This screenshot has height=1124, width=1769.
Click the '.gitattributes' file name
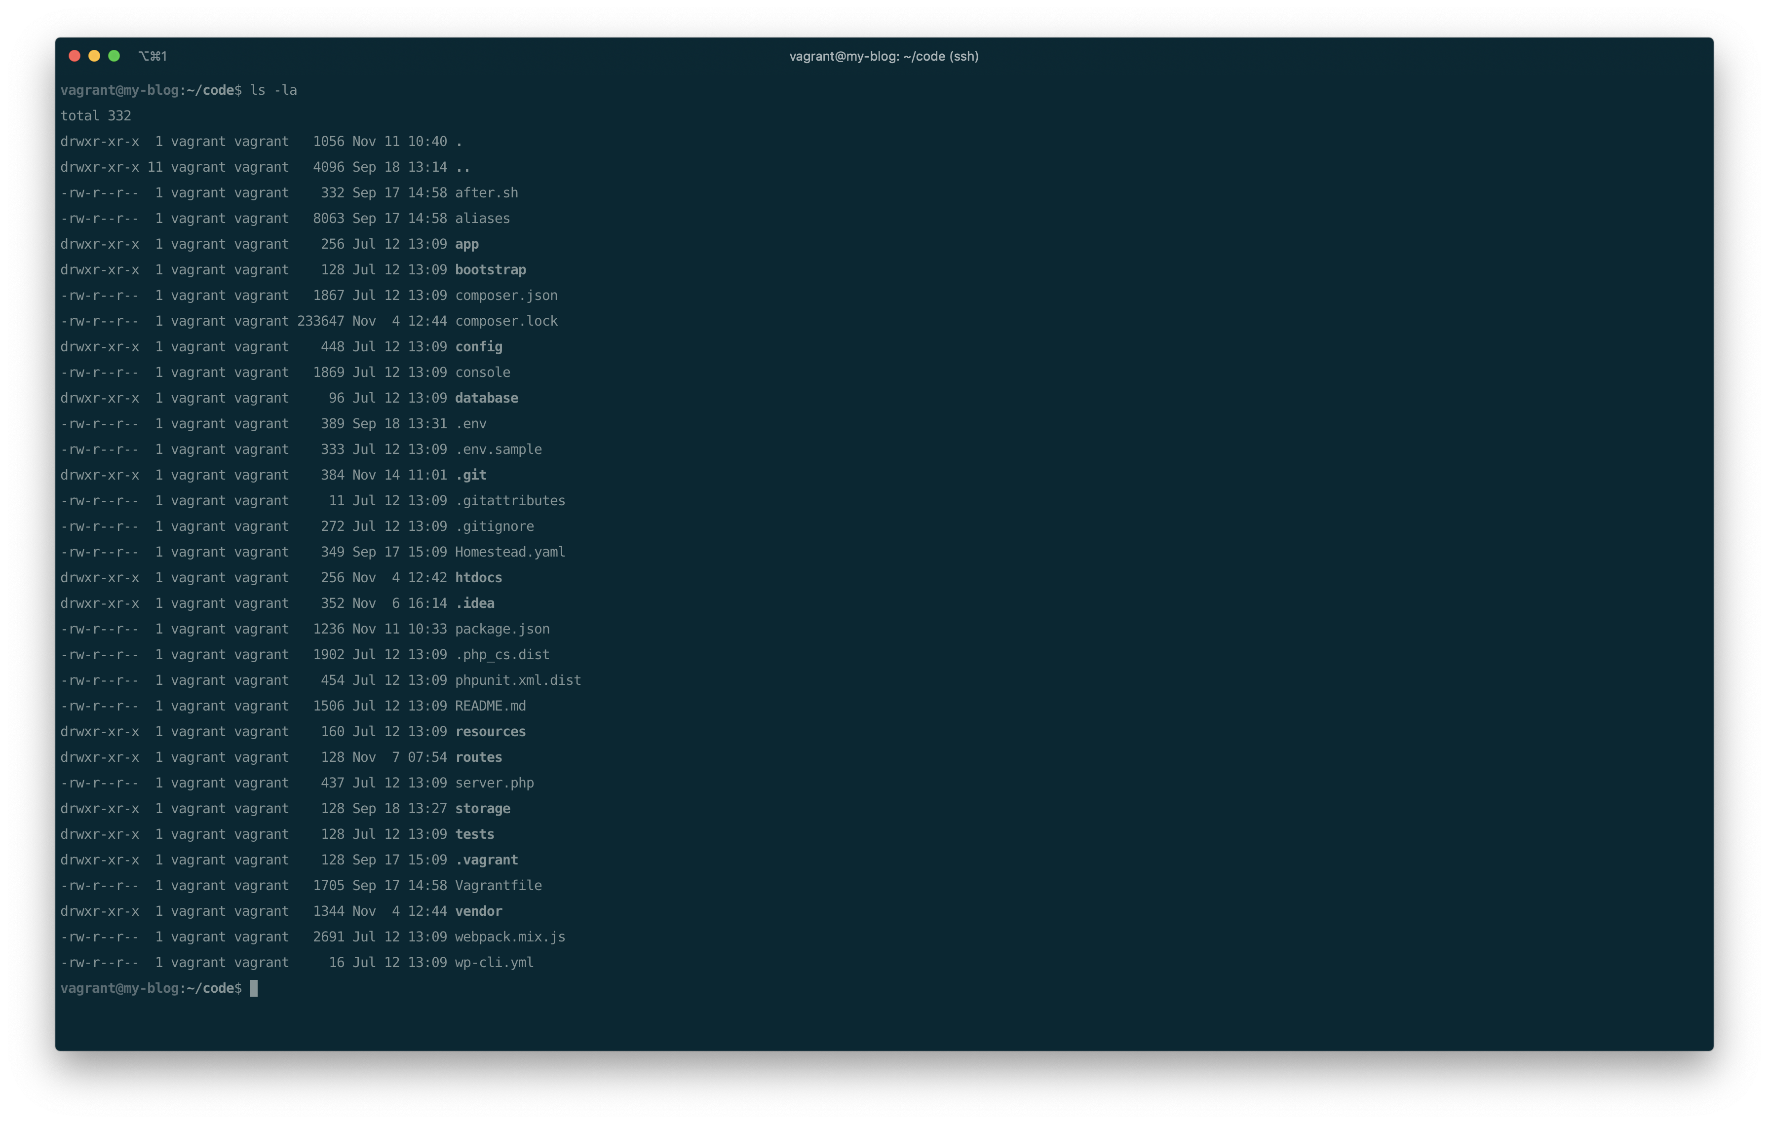pyautogui.click(x=510, y=501)
